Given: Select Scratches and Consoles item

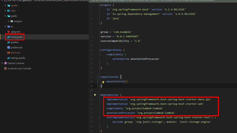Looking at the screenshot, I should coord(19,68).
